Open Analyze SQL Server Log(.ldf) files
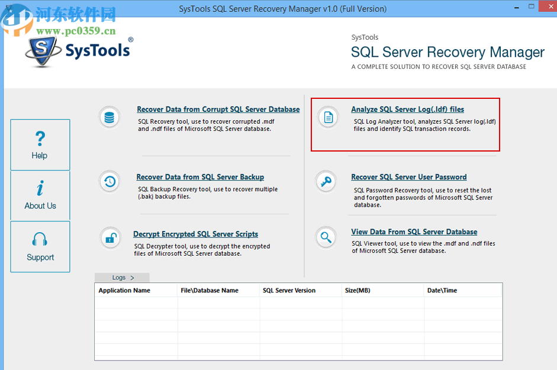 [407, 109]
